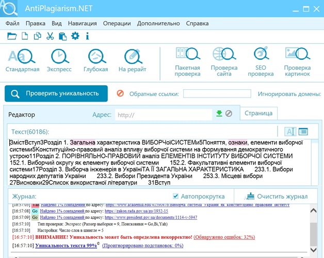Click Найдено 1% совпадений link for zakon.rada
This screenshot has height=258, width=324.
(x=62, y=211)
